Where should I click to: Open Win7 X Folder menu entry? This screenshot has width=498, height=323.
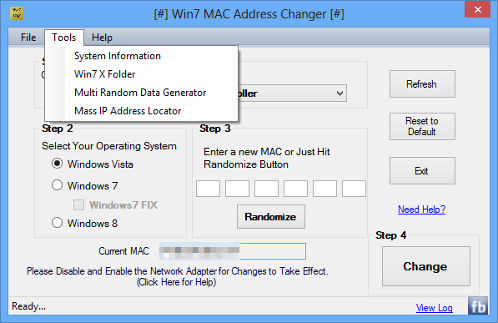pos(142,74)
